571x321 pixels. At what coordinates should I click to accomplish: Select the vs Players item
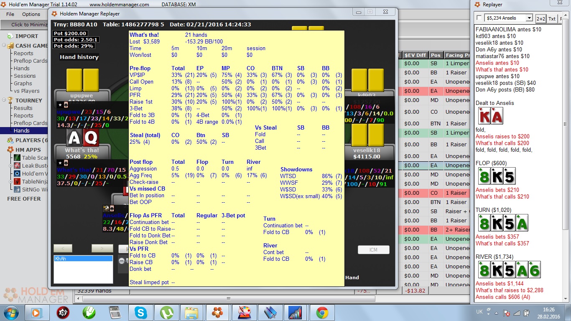27,91
